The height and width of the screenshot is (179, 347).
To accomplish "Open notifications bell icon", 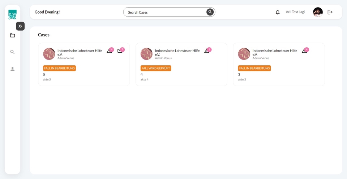I will [x=278, y=12].
